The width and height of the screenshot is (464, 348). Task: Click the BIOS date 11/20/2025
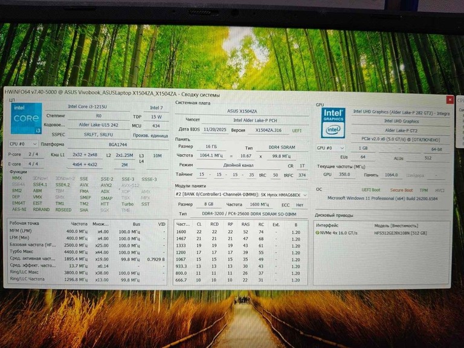(214, 130)
